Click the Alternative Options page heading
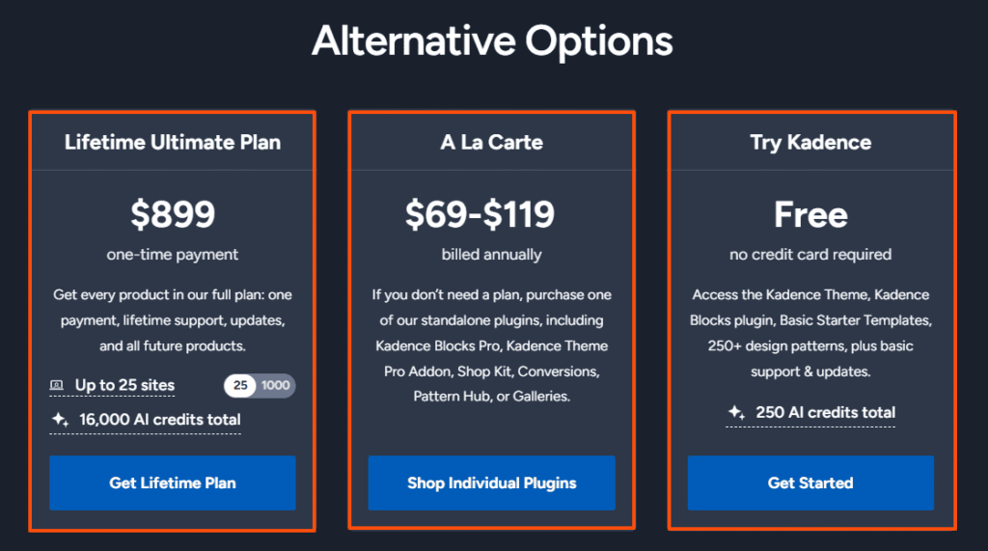This screenshot has width=988, height=551. [492, 41]
